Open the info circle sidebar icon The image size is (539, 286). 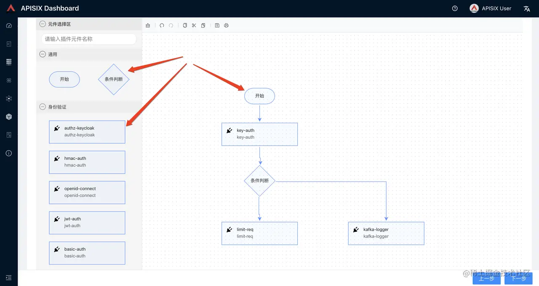coord(9,153)
